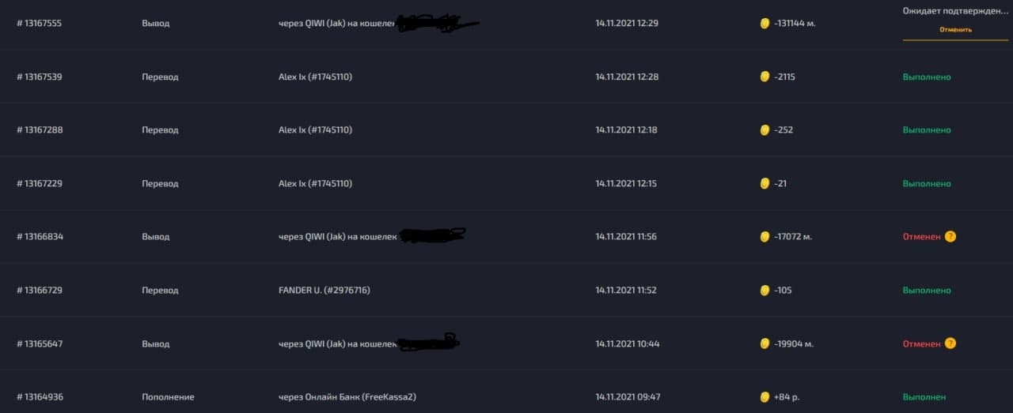1013x413 pixels.
Task: Click Ожидает подтверждения status text
Action: coord(955,11)
